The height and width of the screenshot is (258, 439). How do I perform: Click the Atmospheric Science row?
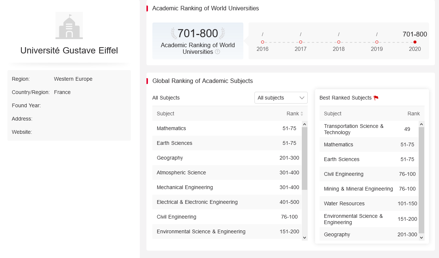tap(227, 172)
